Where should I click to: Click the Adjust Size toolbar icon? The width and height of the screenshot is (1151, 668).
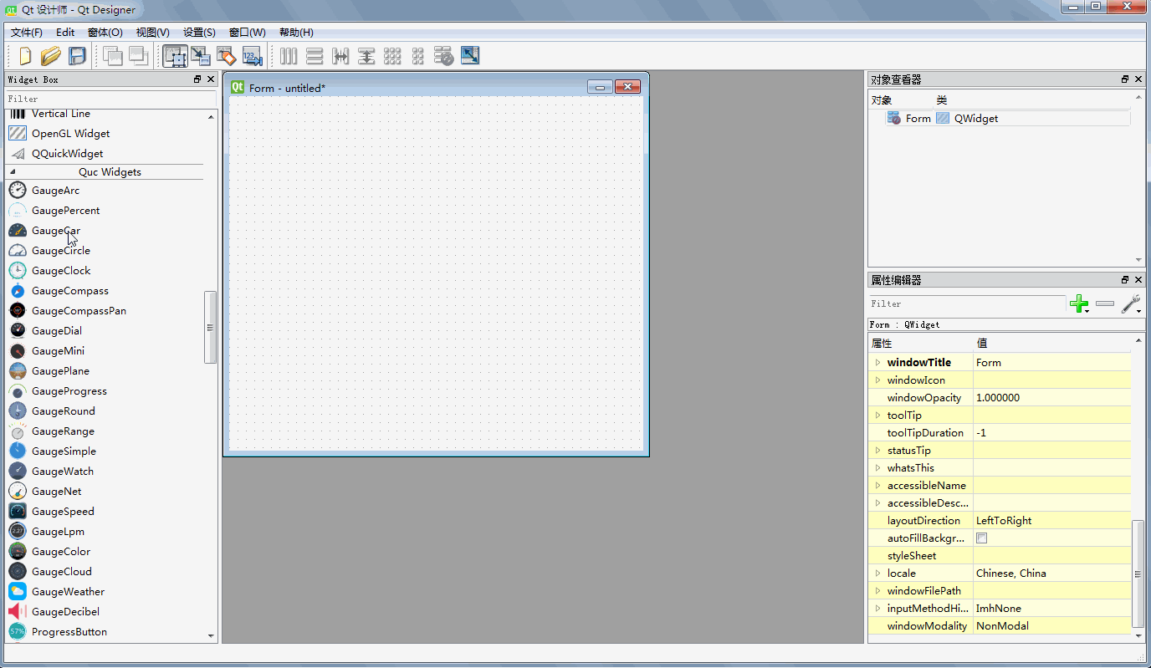pos(470,56)
